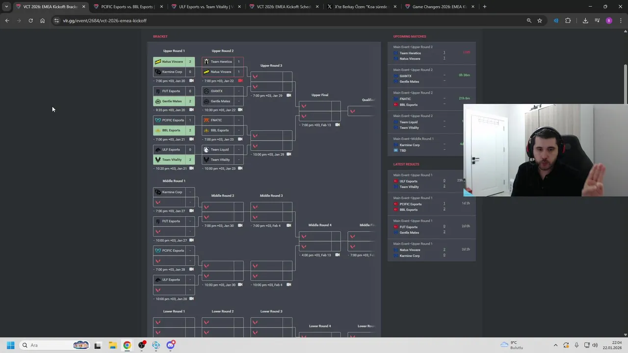Bookmark this page with the star icon
This screenshot has height=353, width=628.
pos(540,21)
